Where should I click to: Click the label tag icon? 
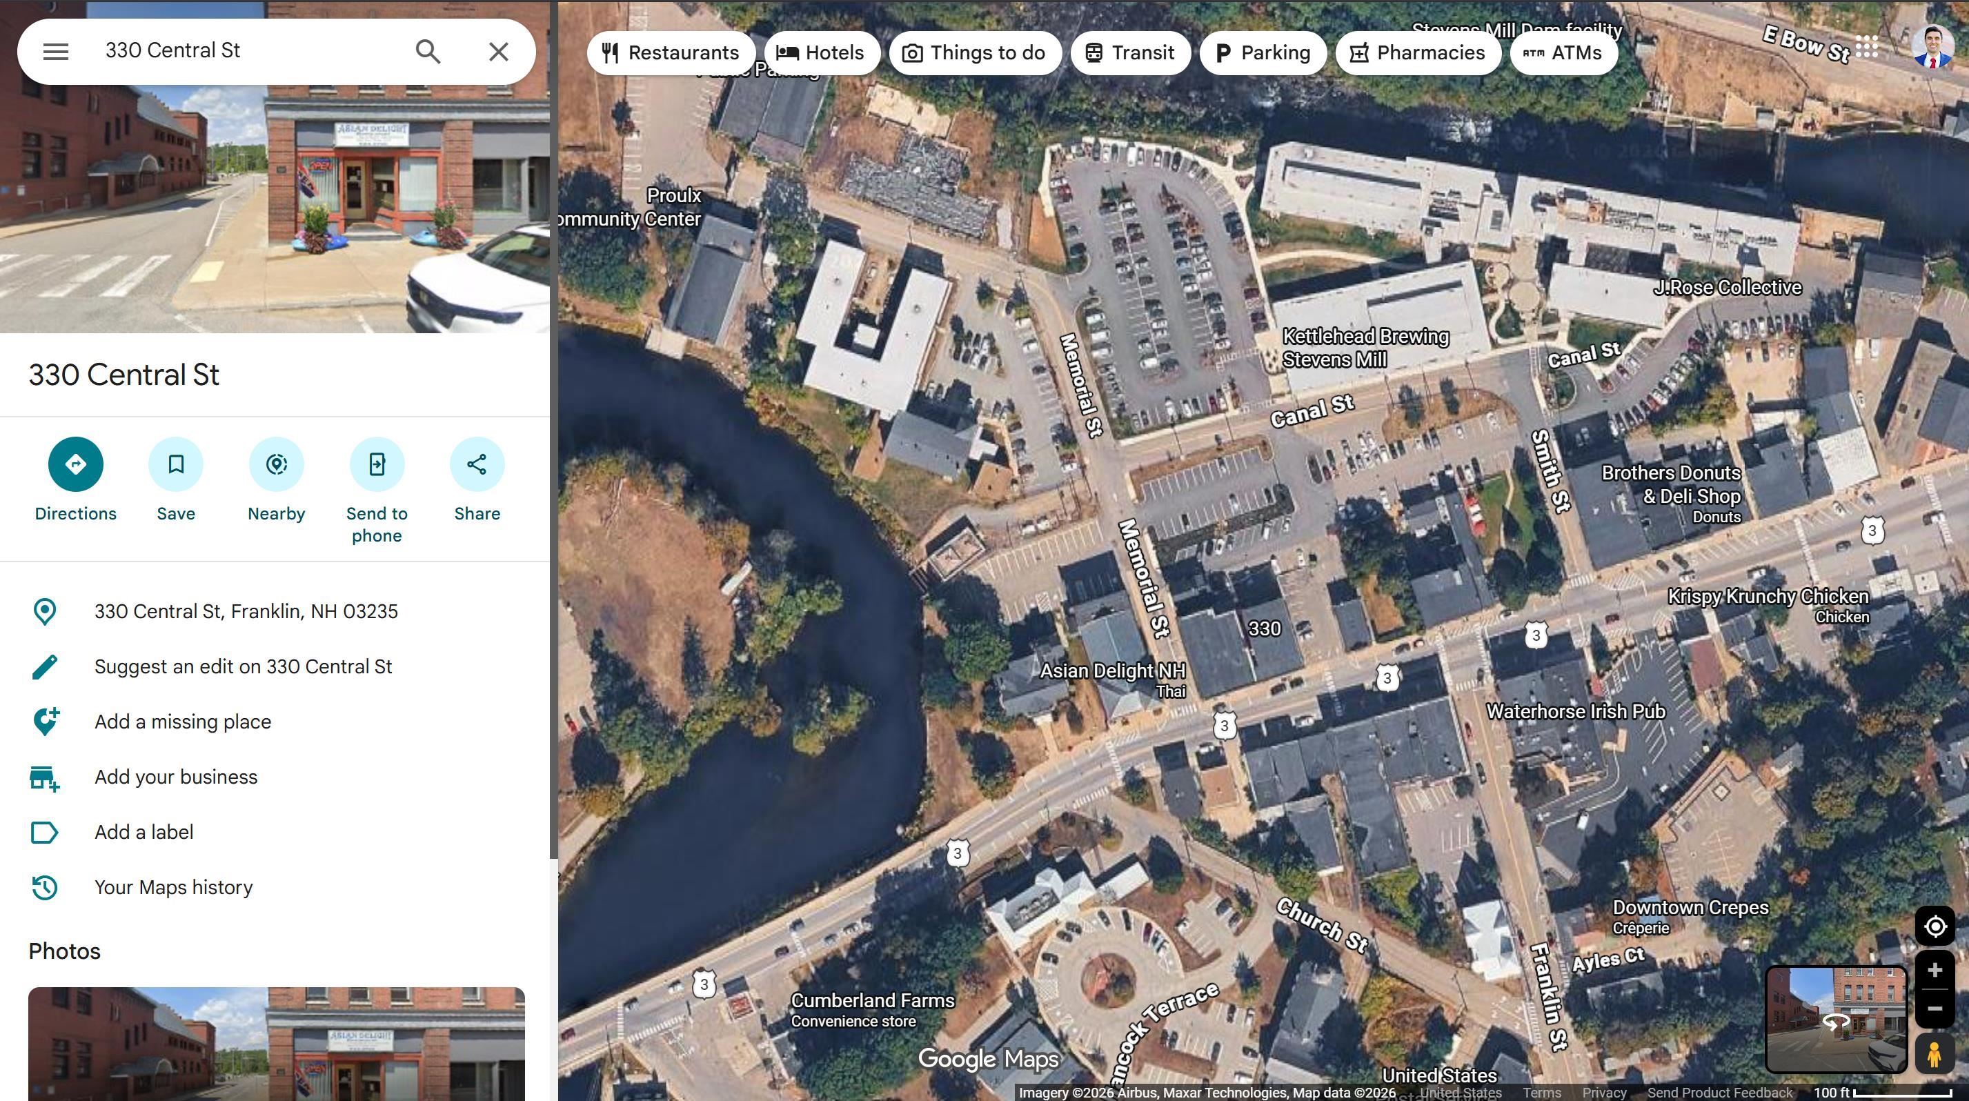44,832
